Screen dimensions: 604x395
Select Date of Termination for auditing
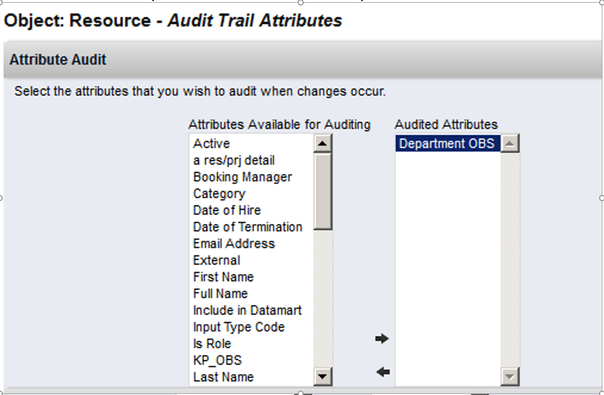tap(247, 227)
